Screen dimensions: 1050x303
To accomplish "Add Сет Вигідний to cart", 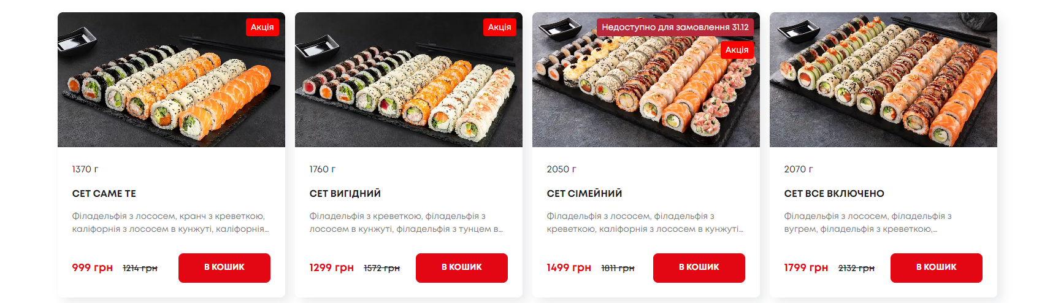I will click(x=462, y=268).
